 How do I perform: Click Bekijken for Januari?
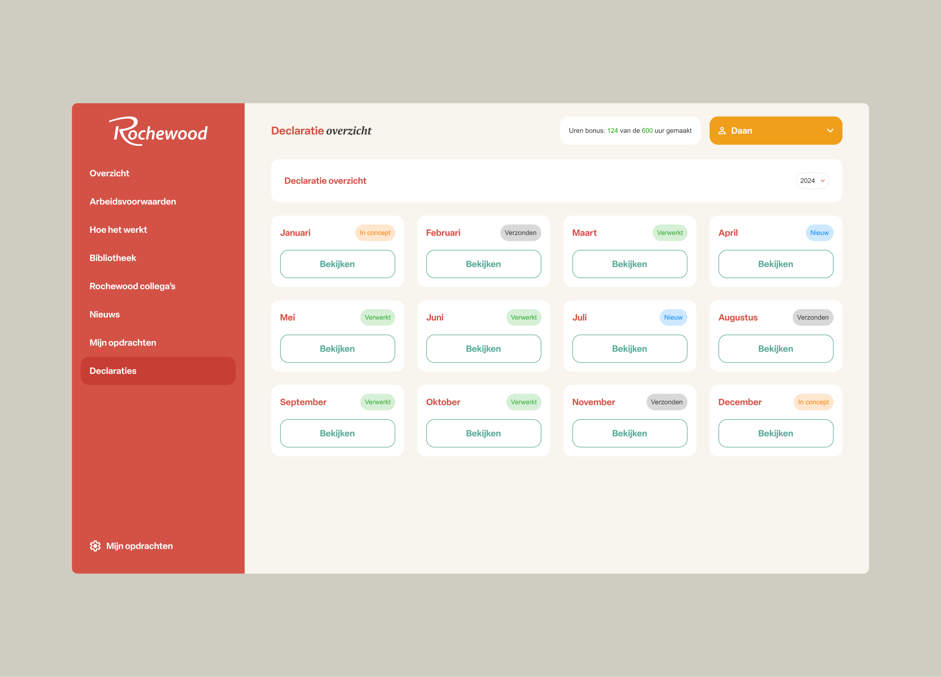pos(337,264)
